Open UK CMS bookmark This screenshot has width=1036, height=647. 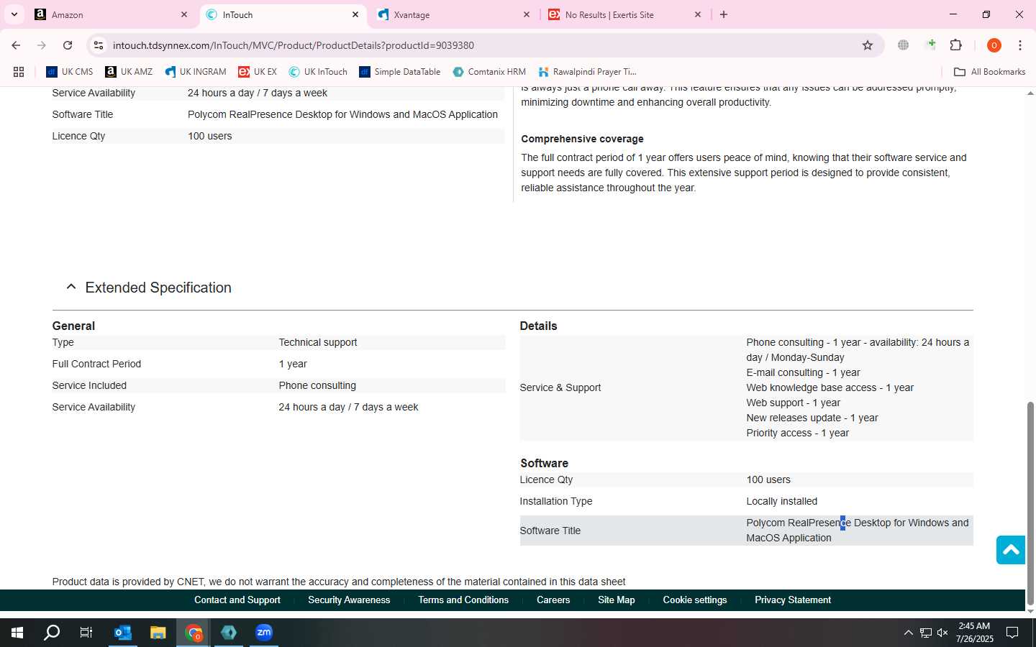coord(70,72)
